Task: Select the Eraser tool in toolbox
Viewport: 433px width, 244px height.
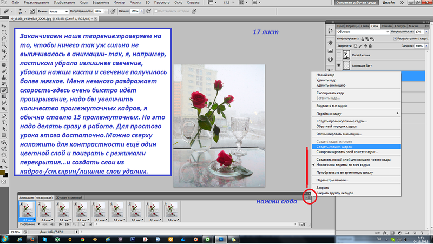Action: [4, 90]
